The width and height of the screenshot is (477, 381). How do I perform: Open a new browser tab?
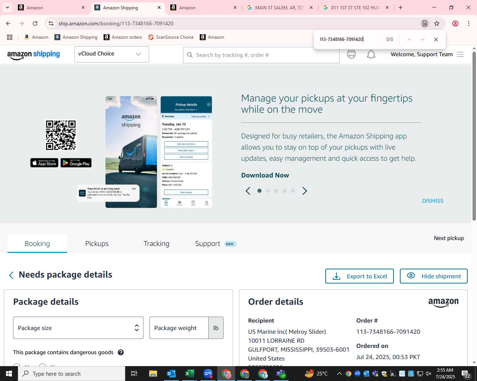point(401,7)
